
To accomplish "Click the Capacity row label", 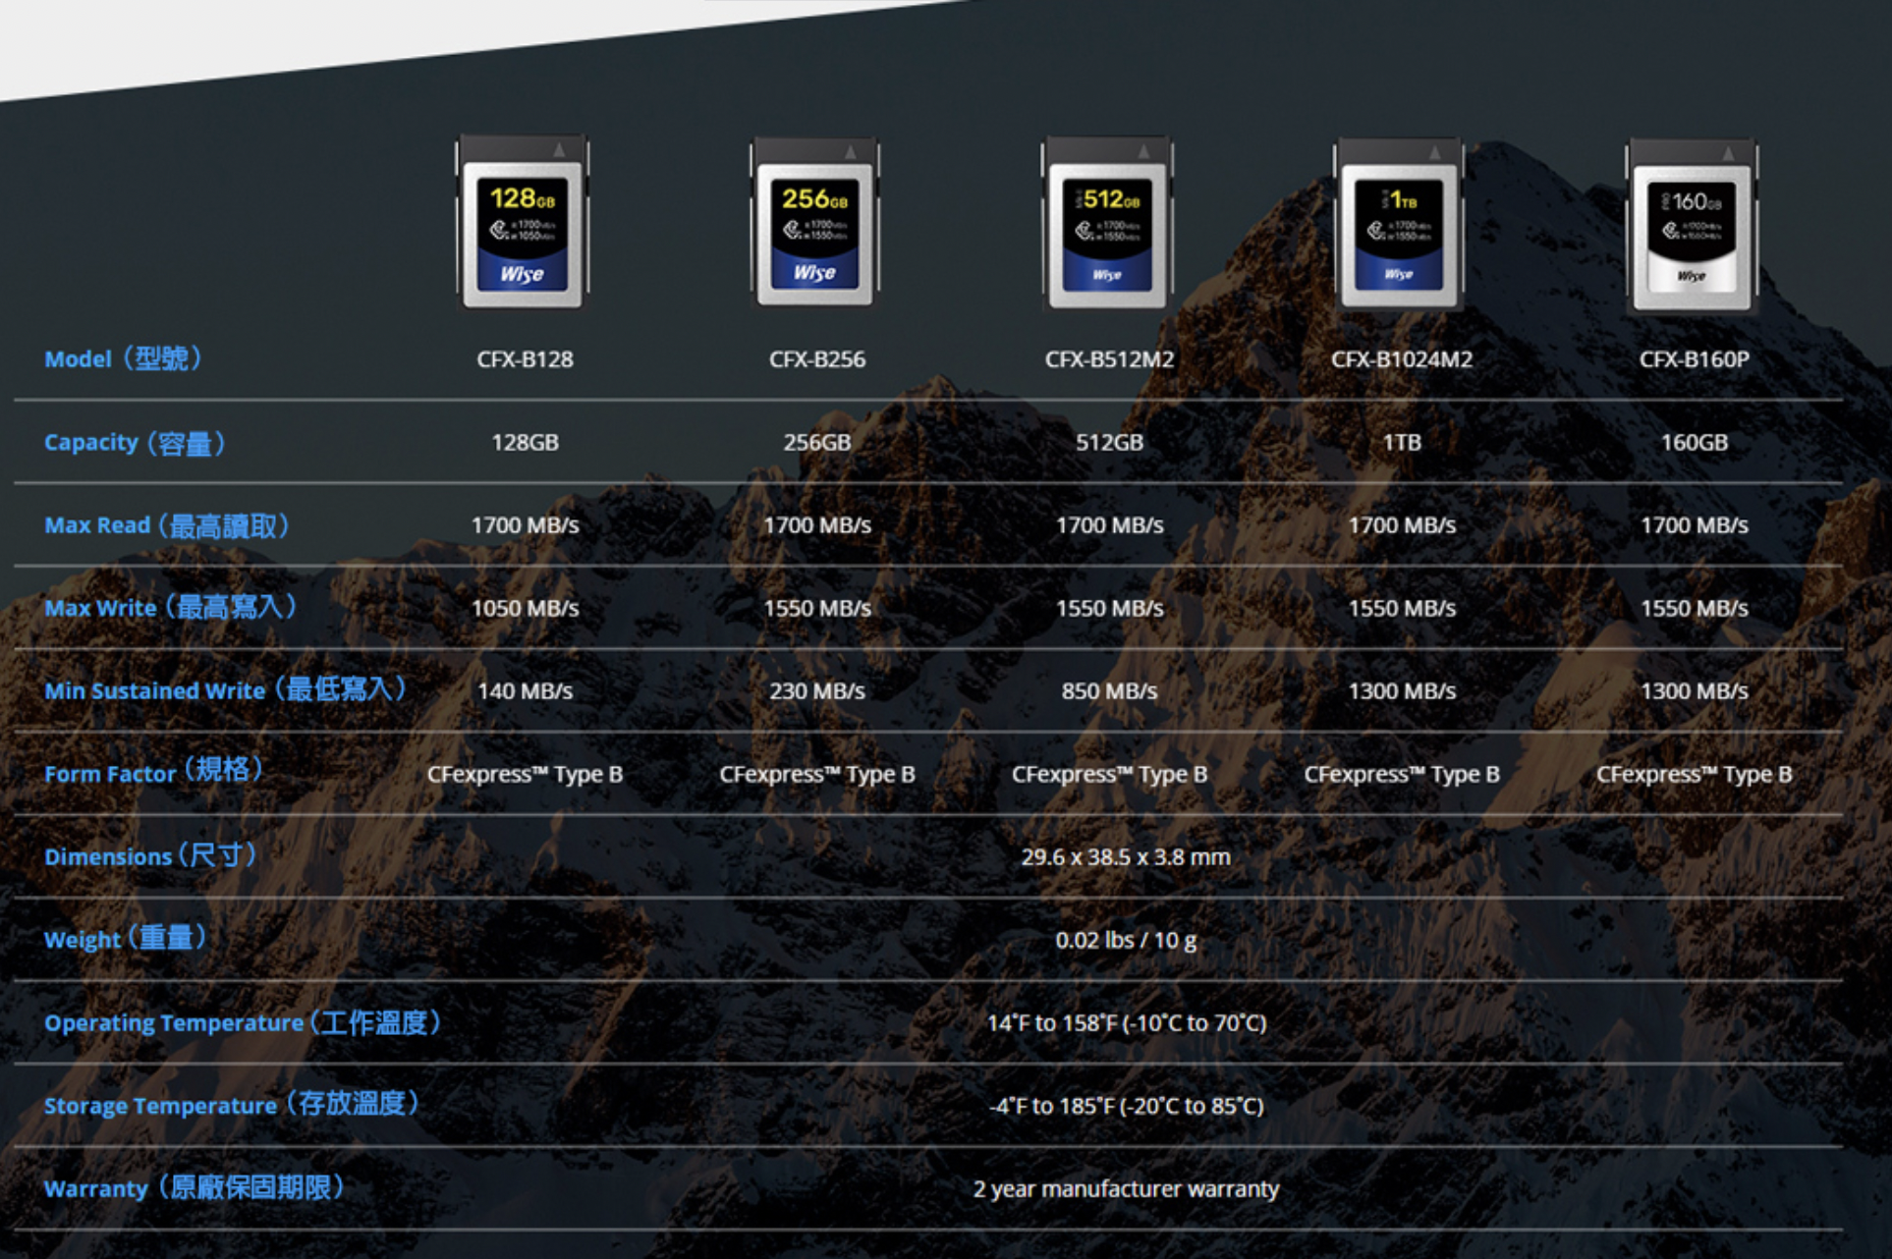I will [x=135, y=443].
